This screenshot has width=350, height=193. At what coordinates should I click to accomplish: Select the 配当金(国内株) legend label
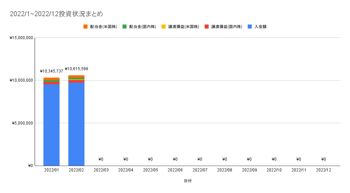(x=143, y=27)
